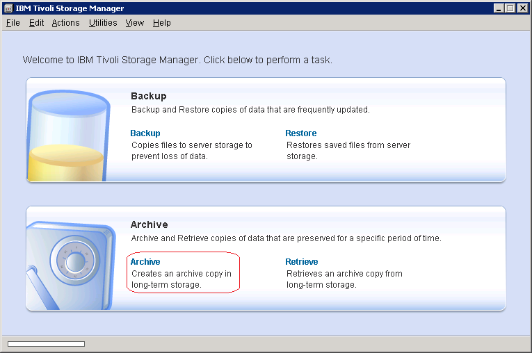
Task: Click the Tivoli Storage Manager title bar icon
Action: tap(8, 8)
